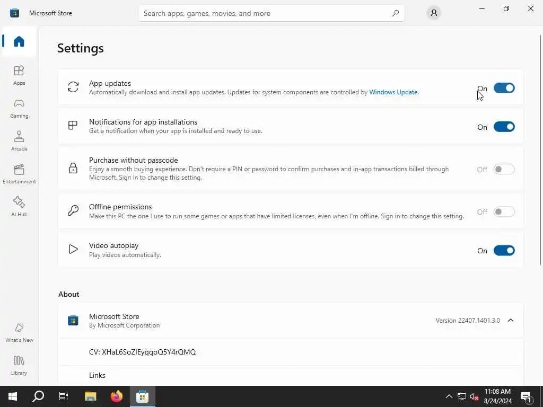
Task: Show hidden system tray icons
Action: 449,396
